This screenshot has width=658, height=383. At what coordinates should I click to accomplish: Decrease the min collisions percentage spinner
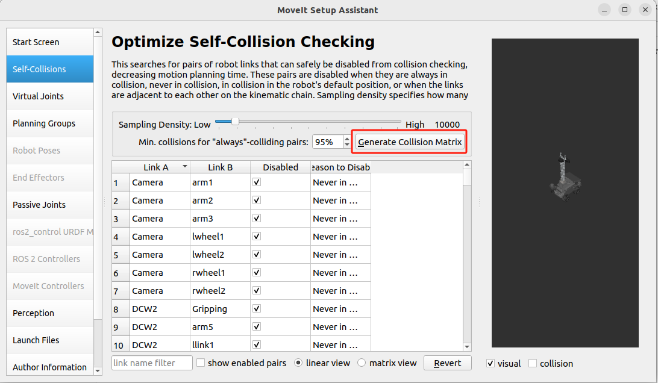347,145
